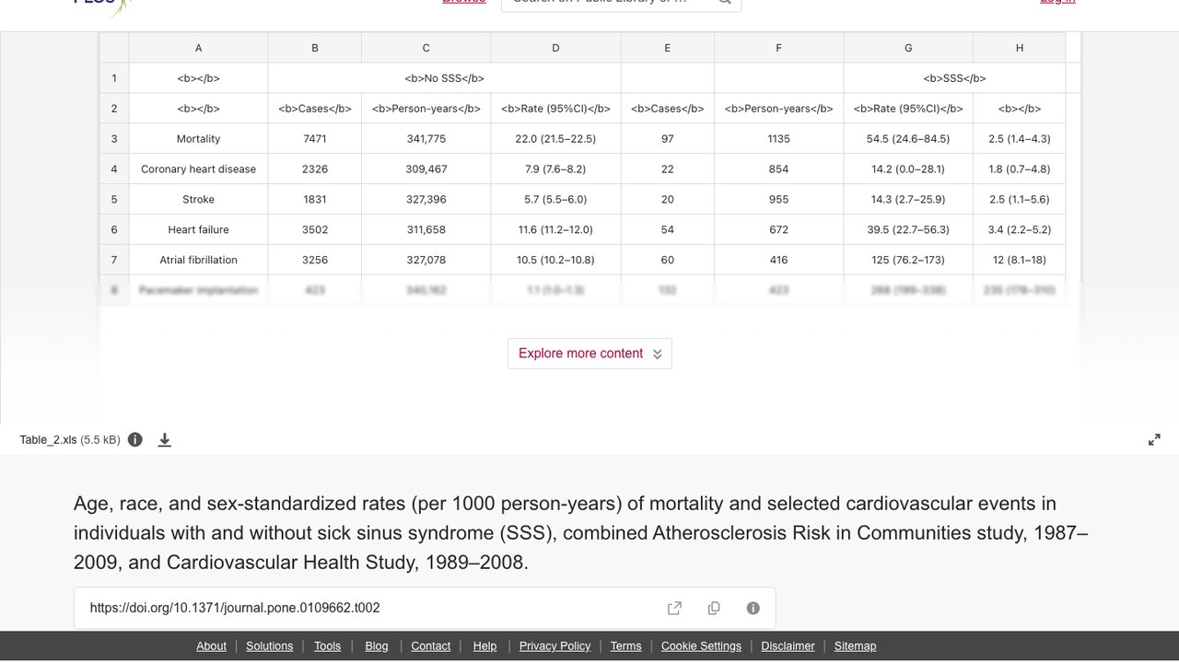Click the Coronary heart disease cell
The width and height of the screenshot is (1179, 663).
pos(198,169)
